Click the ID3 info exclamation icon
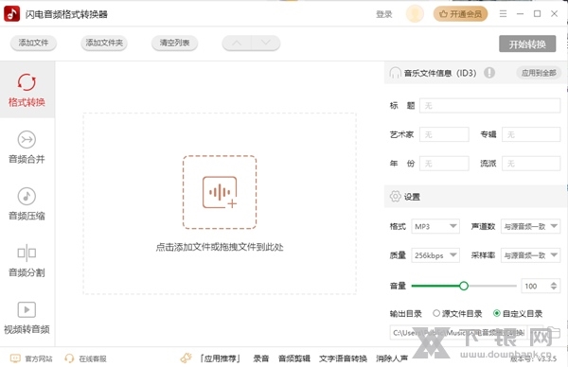Viewport: 568px width, 367px height. point(489,73)
